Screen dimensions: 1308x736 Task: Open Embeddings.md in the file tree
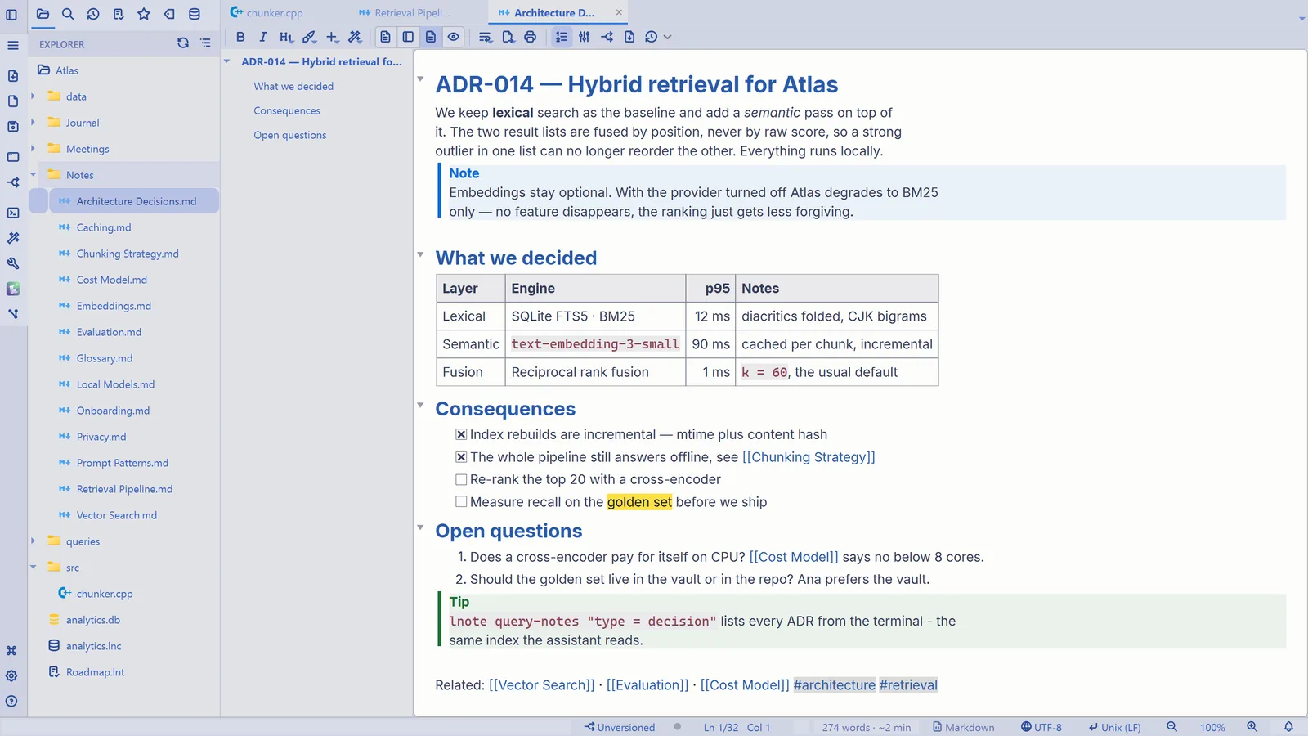pos(114,306)
